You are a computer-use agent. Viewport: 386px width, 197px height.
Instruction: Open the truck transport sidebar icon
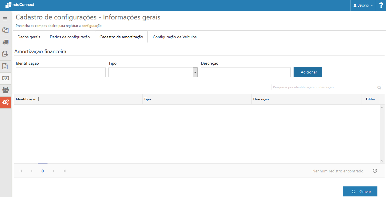pos(5,42)
